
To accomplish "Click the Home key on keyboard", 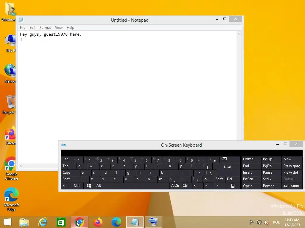I will tap(251, 159).
